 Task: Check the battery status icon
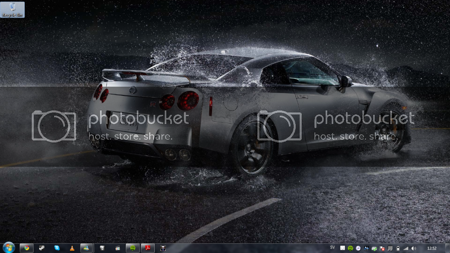pyautogui.click(x=398, y=248)
